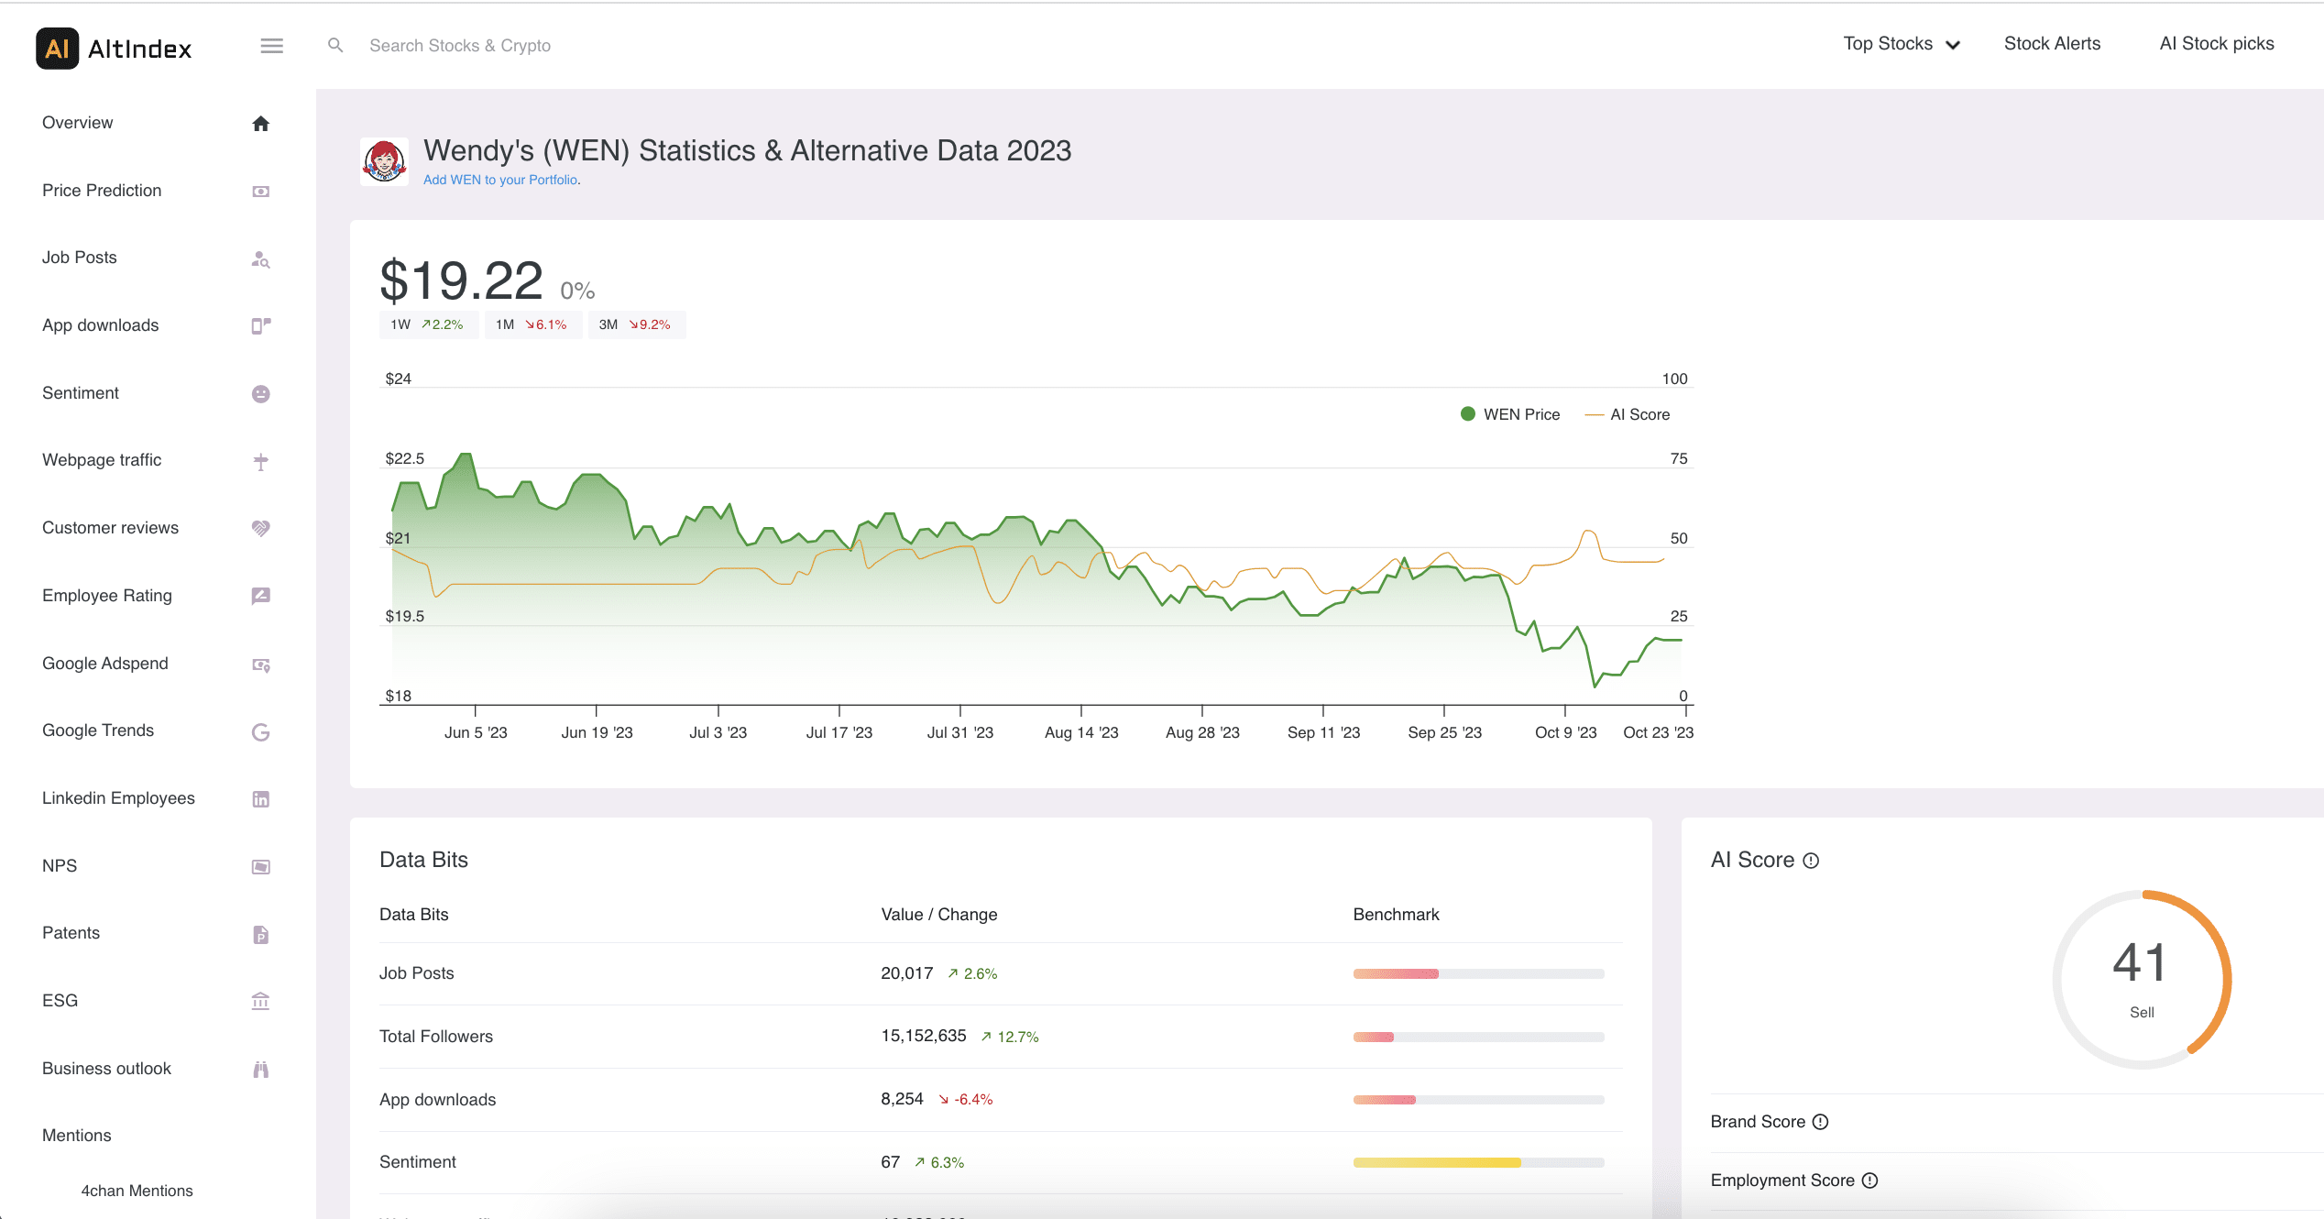Click the AltIndex logo
This screenshot has width=2324, height=1219.
[x=114, y=48]
